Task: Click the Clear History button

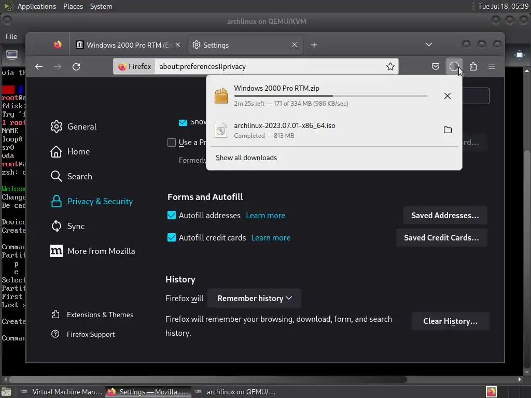Action: point(451,321)
